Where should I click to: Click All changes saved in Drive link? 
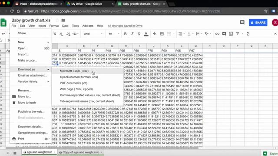pos(125,26)
